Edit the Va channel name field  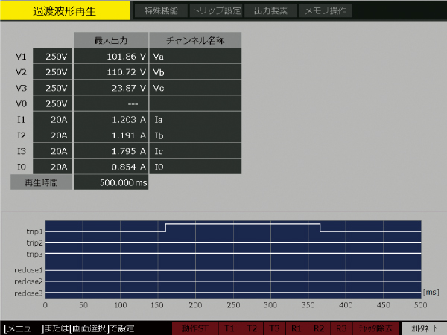pyautogui.click(x=195, y=56)
